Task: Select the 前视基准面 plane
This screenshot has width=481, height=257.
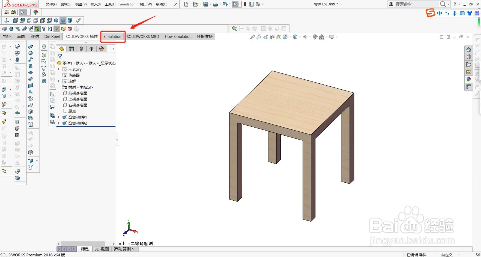Action: coord(75,93)
